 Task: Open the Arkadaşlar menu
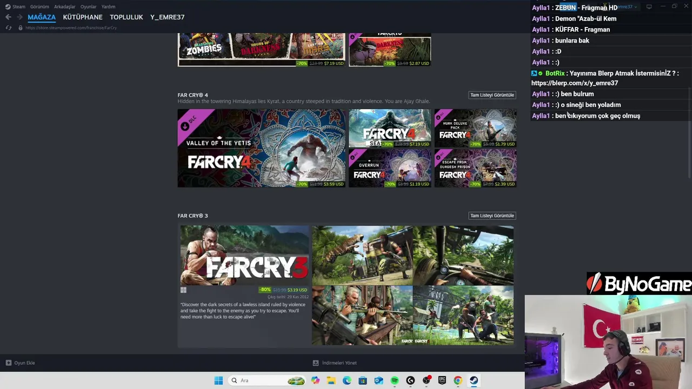pos(65,6)
